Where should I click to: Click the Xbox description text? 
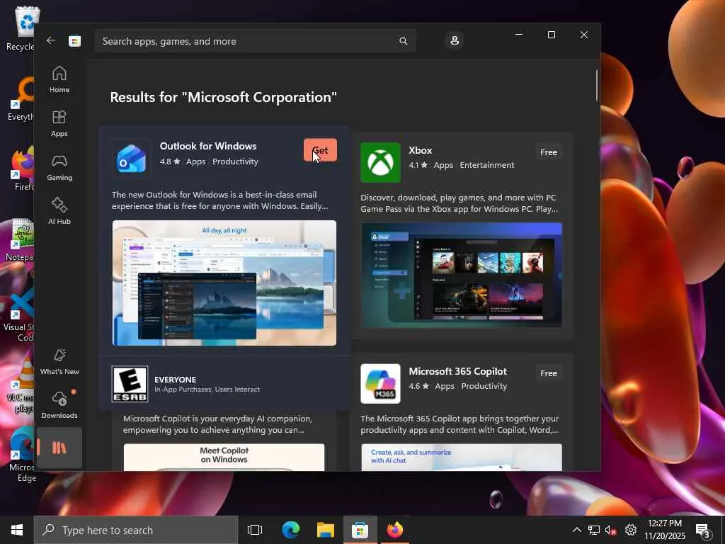pyautogui.click(x=459, y=203)
